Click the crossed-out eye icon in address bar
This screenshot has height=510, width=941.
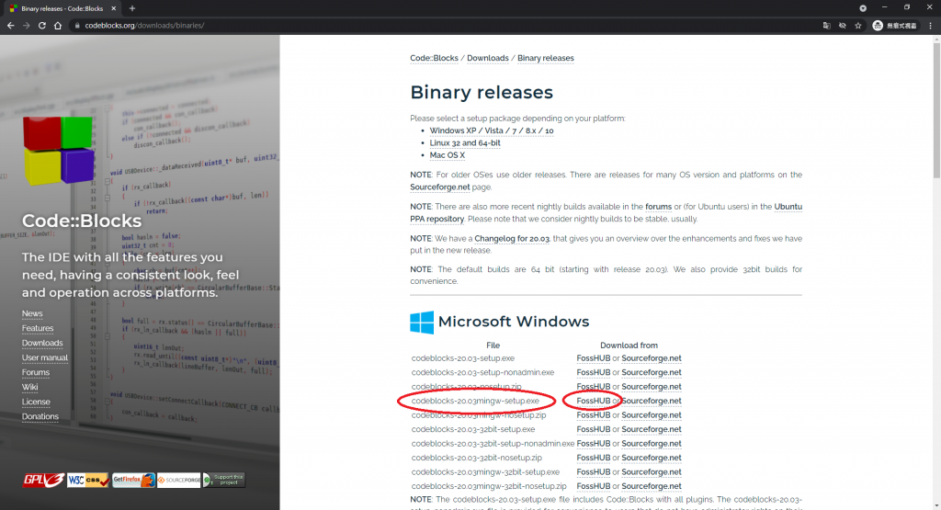[x=843, y=25]
